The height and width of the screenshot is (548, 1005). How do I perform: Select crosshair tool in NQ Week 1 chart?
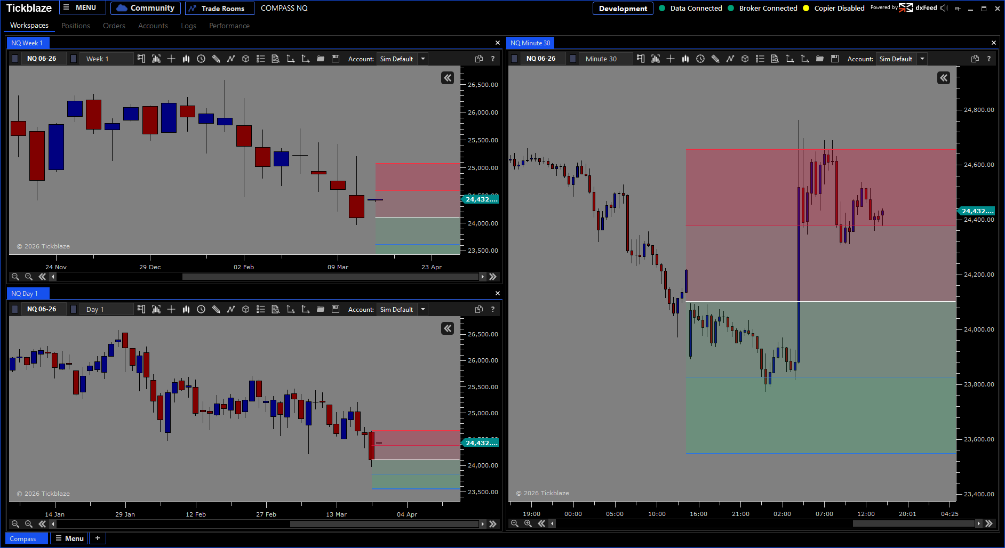171,59
